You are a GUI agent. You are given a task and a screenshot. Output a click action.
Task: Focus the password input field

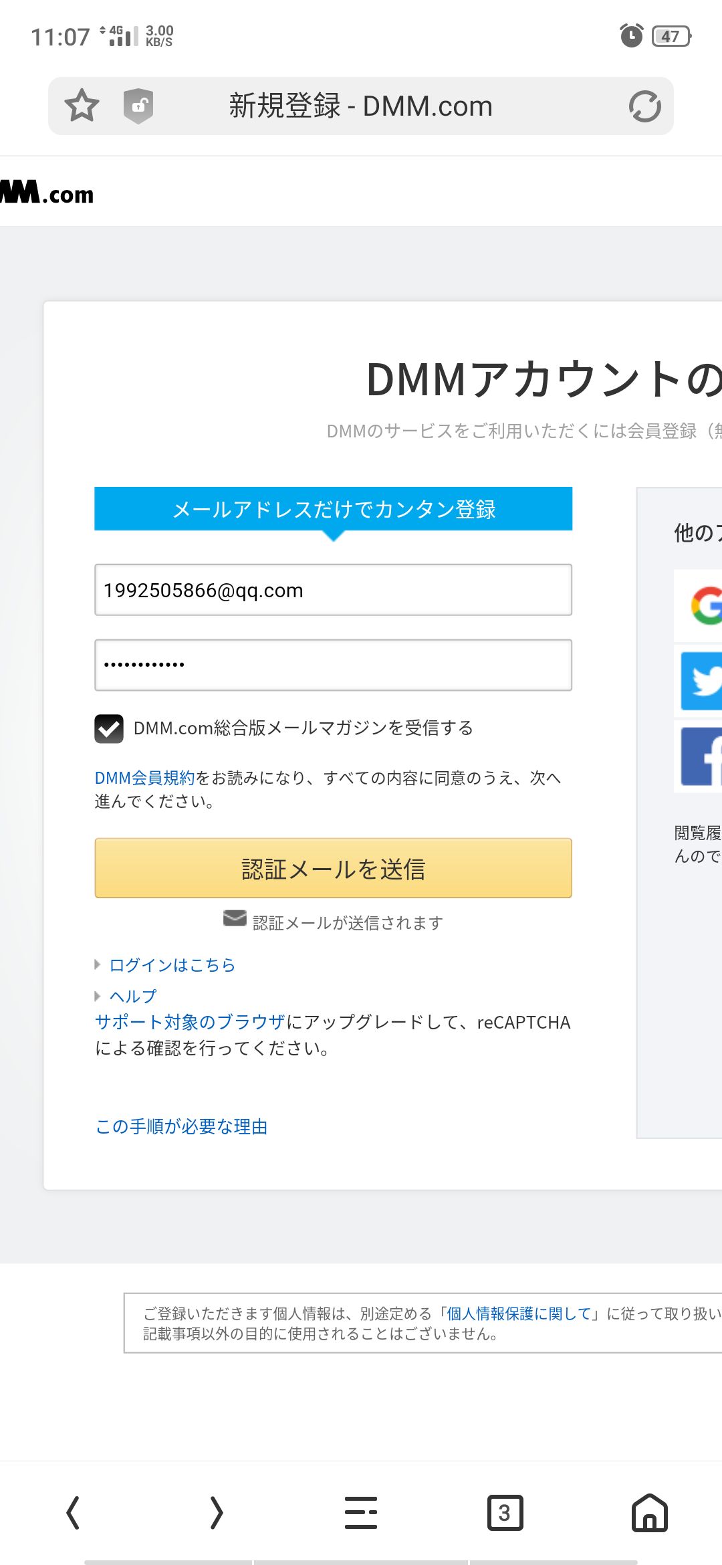click(333, 665)
